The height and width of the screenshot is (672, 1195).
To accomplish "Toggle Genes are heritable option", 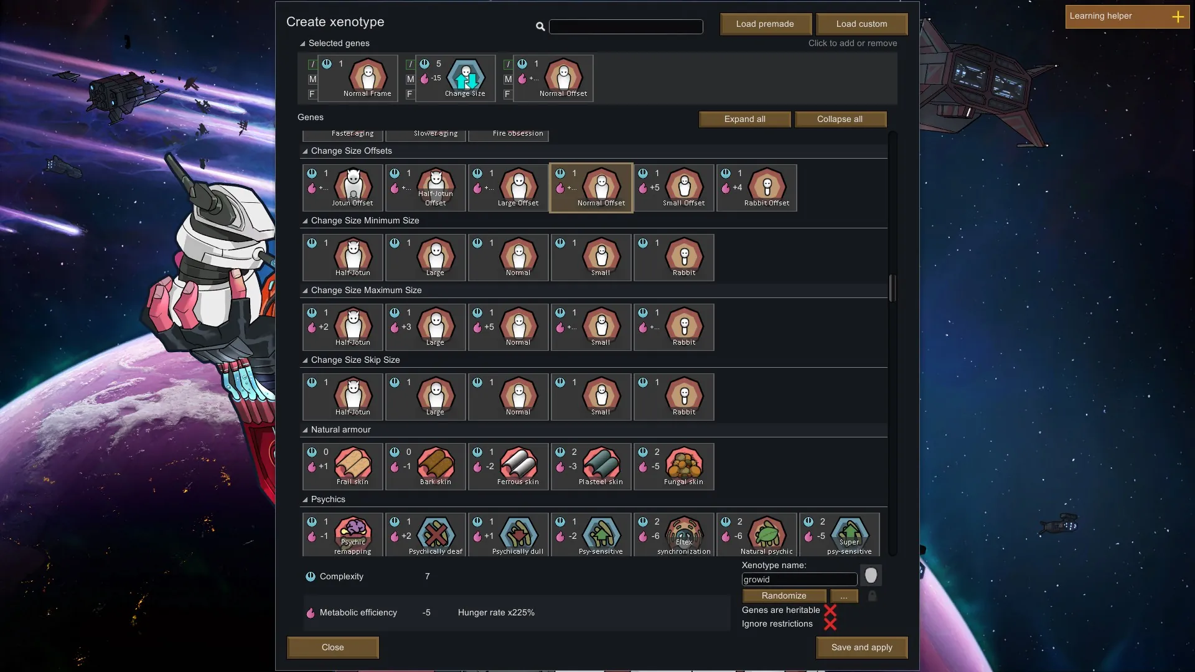I will 830,610.
